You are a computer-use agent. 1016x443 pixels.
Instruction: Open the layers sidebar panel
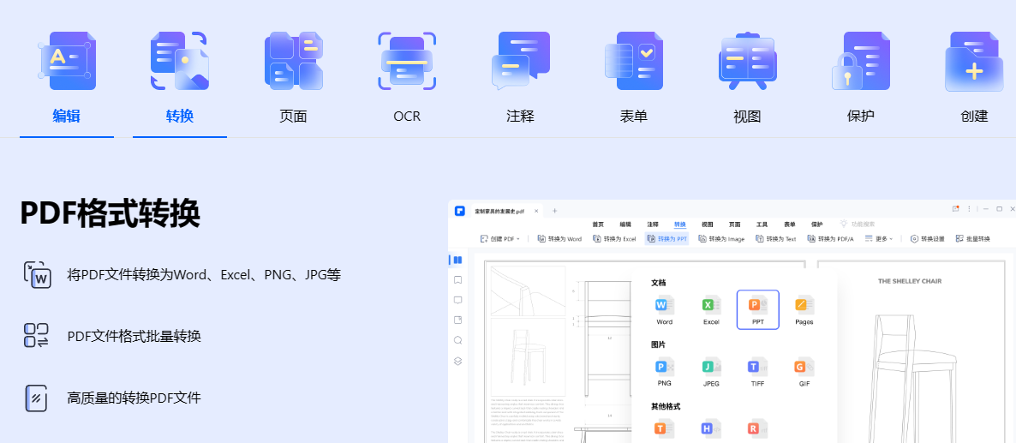tap(457, 361)
